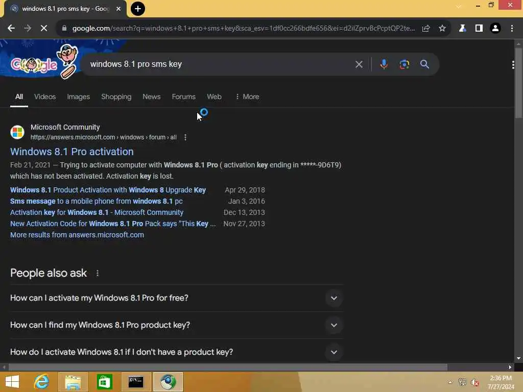The height and width of the screenshot is (392, 523).
Task: Bookmark this page with the star icon
Action: (x=442, y=29)
